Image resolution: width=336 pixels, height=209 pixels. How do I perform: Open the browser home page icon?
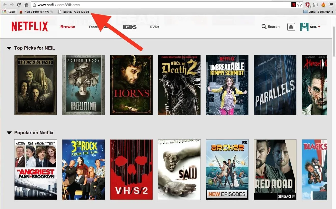point(26,5)
